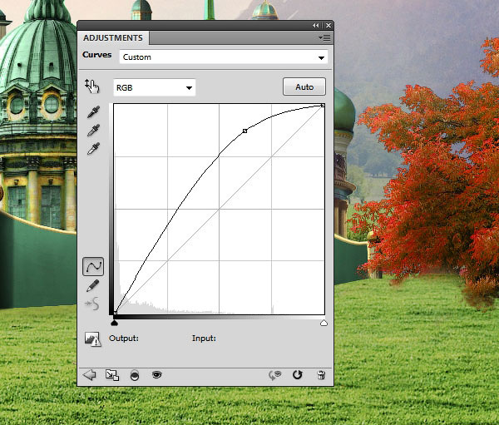
Task: Pick the black point eyedropper
Action: (x=93, y=112)
